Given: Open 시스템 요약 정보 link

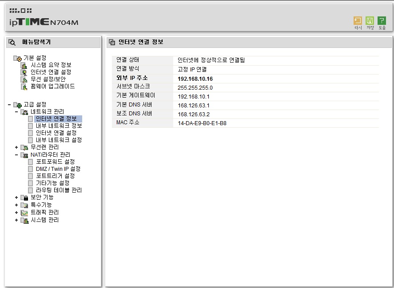Looking at the screenshot, I should [51, 65].
